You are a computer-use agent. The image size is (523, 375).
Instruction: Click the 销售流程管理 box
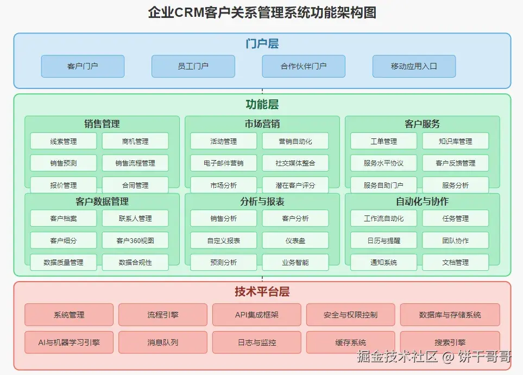pos(135,163)
